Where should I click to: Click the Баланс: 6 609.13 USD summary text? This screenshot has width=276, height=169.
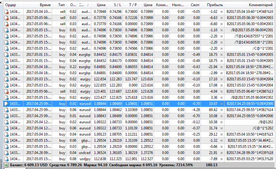[29, 165]
